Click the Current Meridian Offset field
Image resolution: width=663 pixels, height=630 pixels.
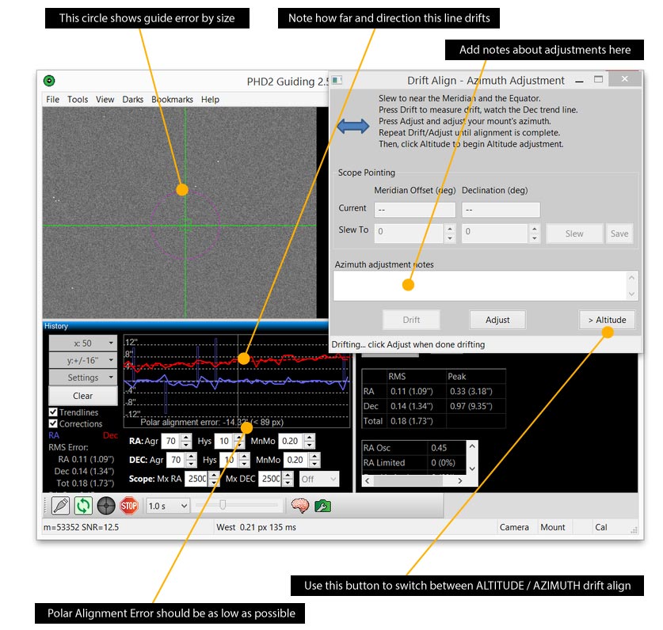pos(415,210)
